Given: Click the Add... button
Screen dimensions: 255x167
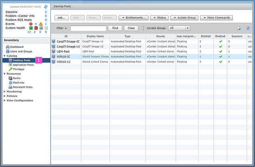Looking at the screenshot, I should pos(61,18).
